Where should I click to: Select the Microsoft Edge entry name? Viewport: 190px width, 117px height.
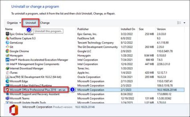coord(19,81)
